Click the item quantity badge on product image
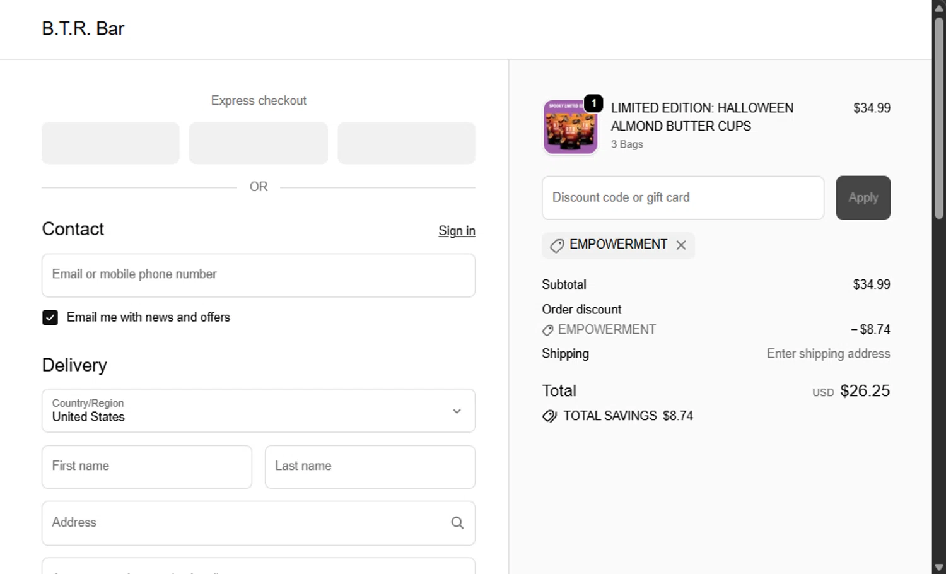946x574 pixels. click(593, 103)
